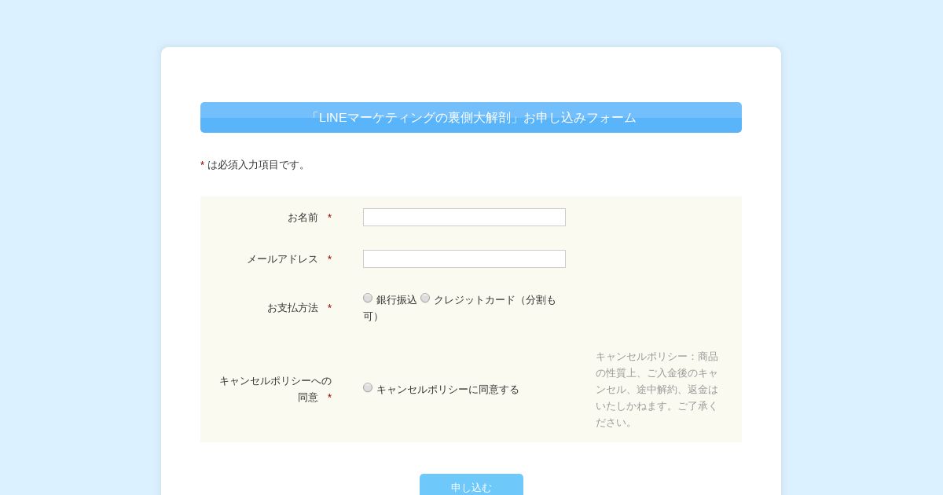Click the お支払方法 label

pos(292,308)
